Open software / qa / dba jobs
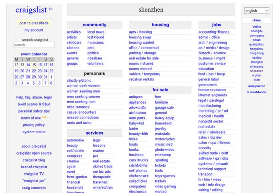Image resolution: width=280 pixels, height=193 pixels. pos(213,158)
